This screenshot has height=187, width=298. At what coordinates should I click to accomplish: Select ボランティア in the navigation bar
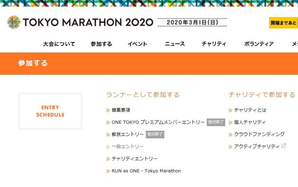259,44
